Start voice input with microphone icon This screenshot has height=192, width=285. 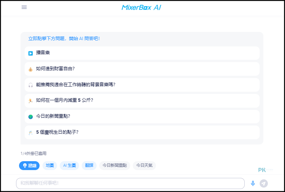coord(253,183)
